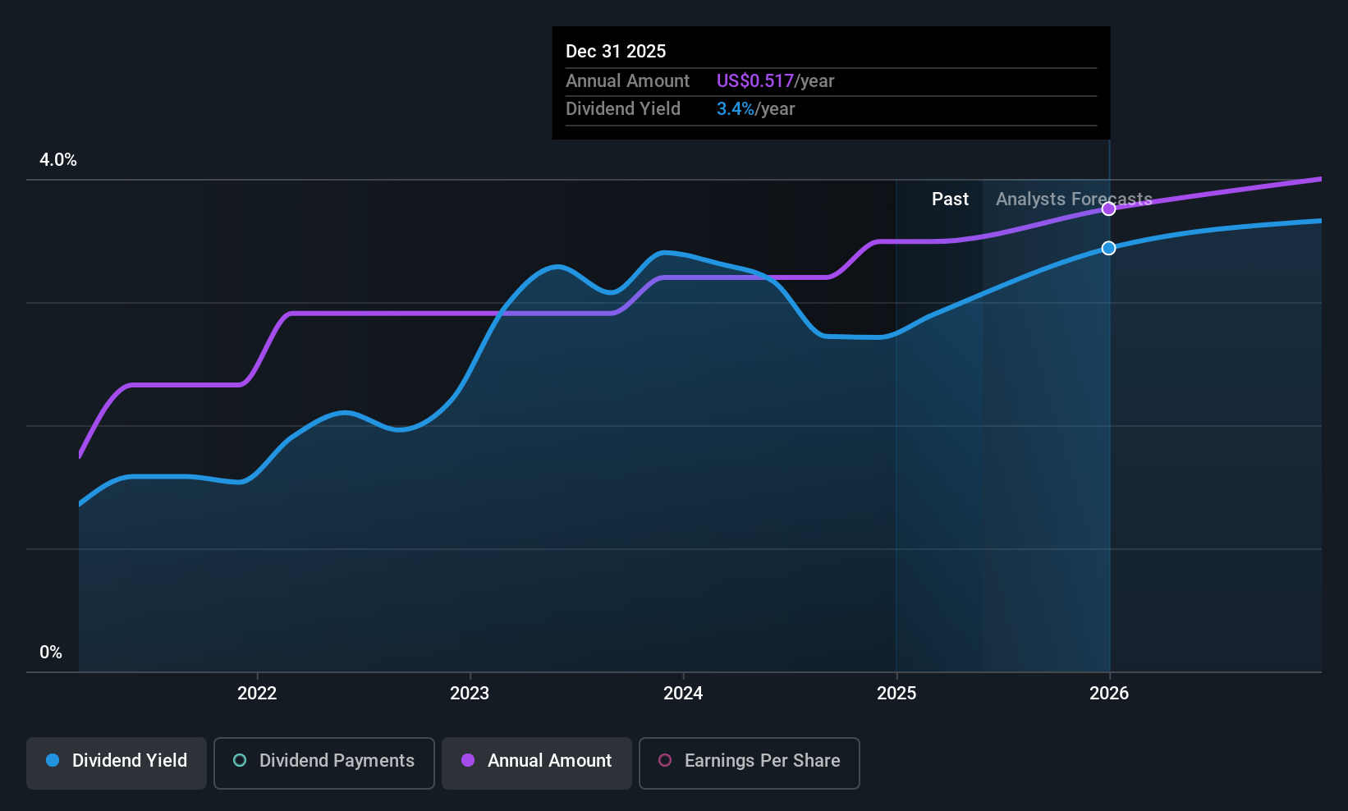The width and height of the screenshot is (1348, 811).
Task: Click the tooltip's Dividend Yield row label
Action: pos(623,109)
